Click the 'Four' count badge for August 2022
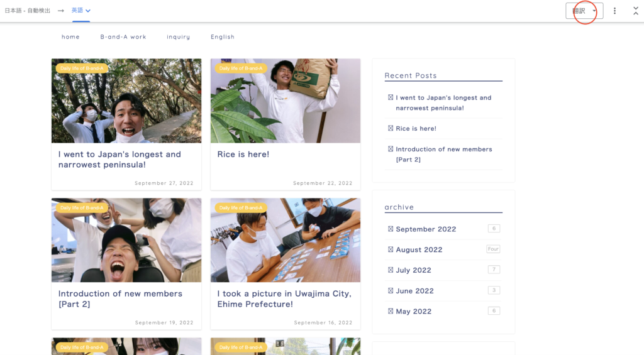This screenshot has height=355, width=644. (493, 249)
